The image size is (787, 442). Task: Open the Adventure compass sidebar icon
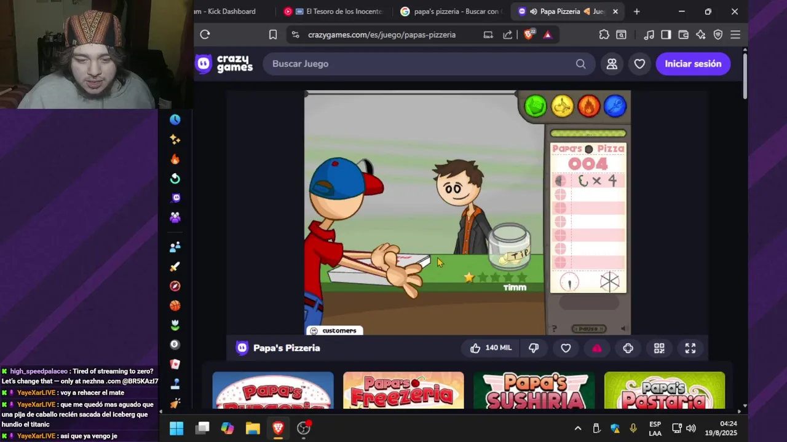pos(175,286)
